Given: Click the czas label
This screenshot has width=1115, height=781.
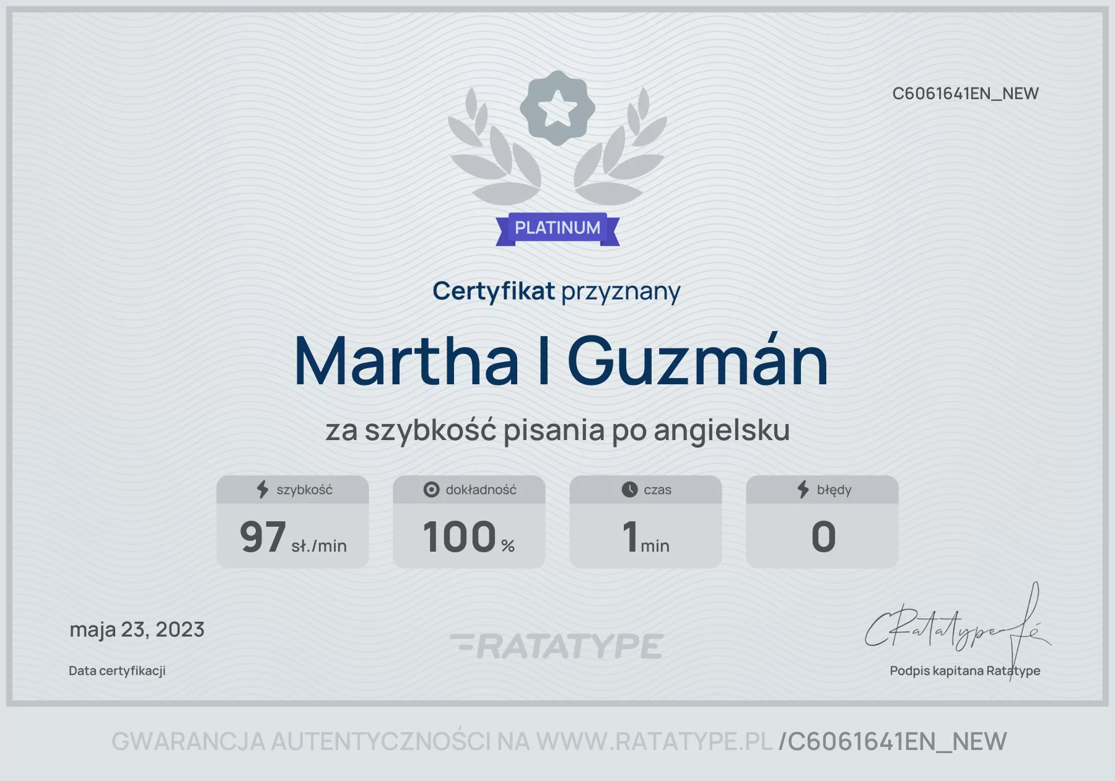Looking at the screenshot, I should point(657,490).
